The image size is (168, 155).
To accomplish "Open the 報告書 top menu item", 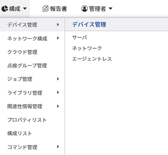I will tap(55, 9).
